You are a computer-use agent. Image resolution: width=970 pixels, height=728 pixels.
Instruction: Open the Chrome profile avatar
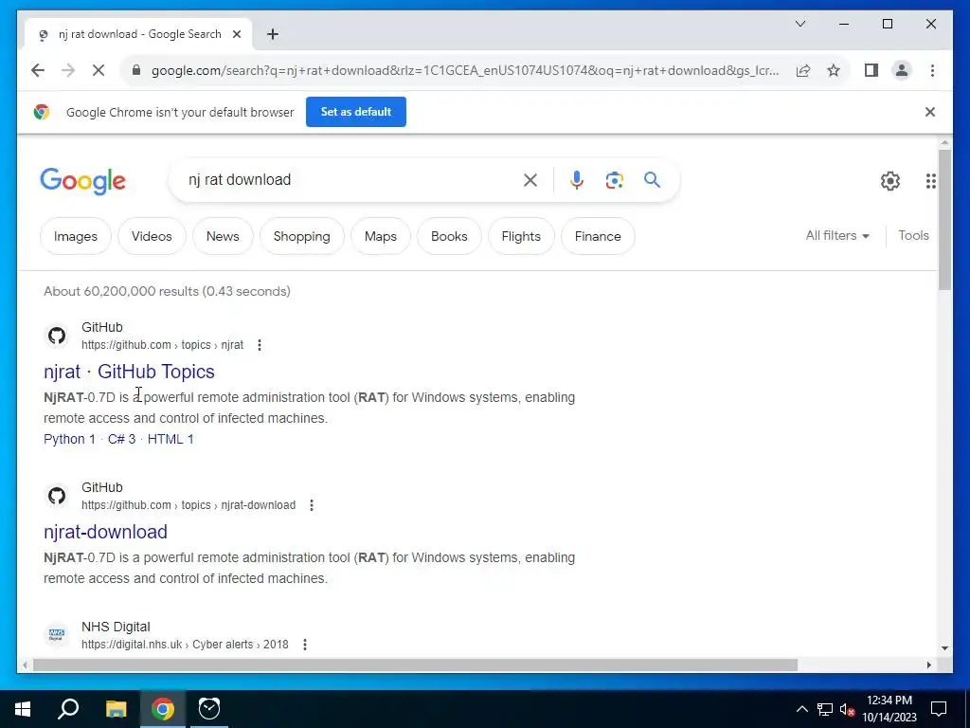[x=902, y=70]
